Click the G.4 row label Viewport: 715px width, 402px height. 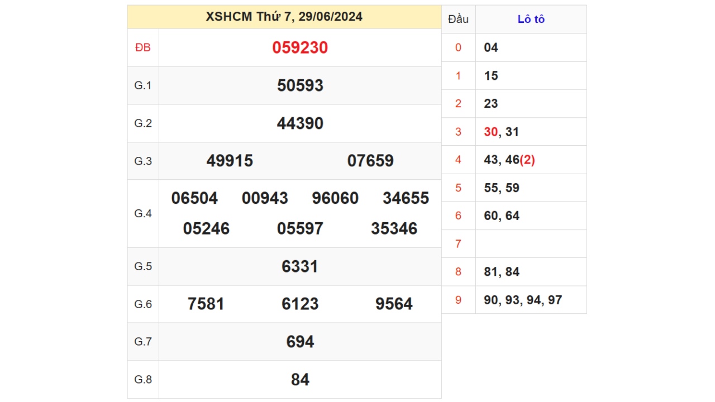(143, 213)
